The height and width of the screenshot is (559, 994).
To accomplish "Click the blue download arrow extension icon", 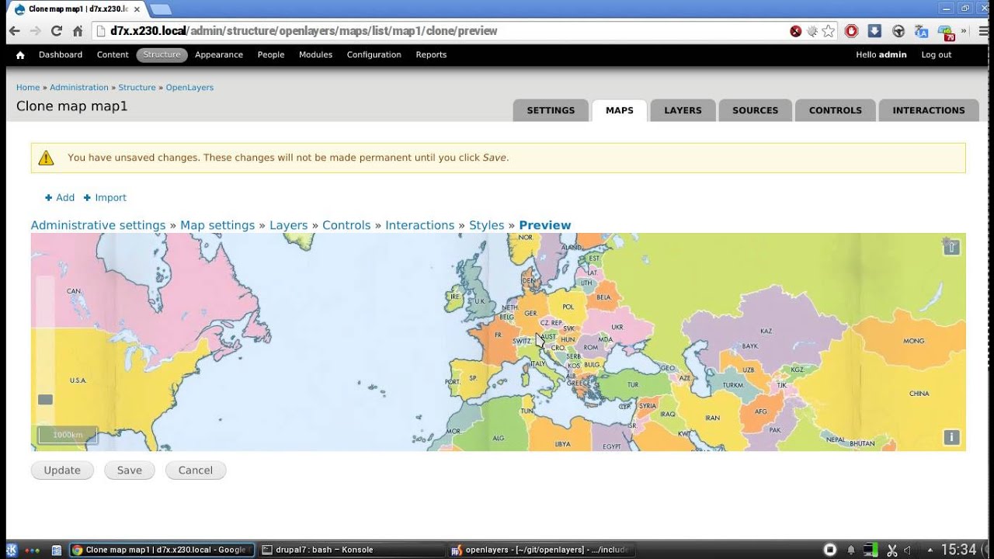I will 874,31.
